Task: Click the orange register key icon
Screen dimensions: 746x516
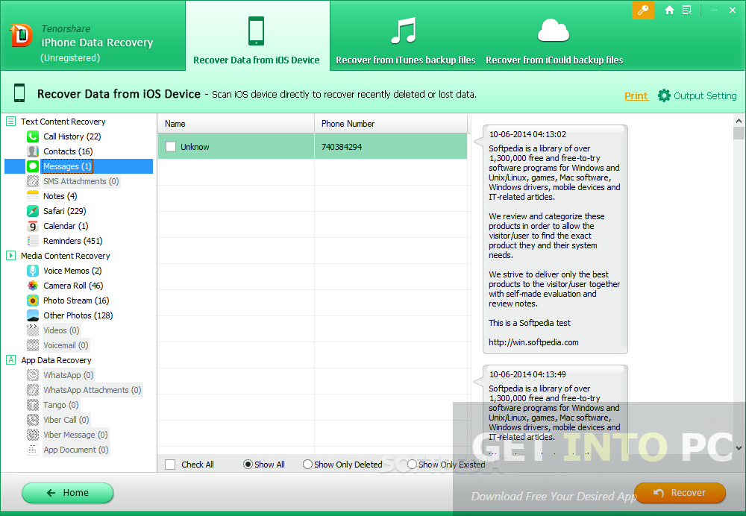Action: (643, 10)
